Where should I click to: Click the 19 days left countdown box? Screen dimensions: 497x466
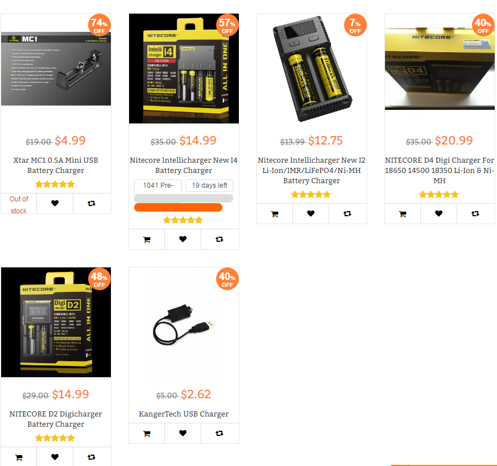(x=209, y=185)
